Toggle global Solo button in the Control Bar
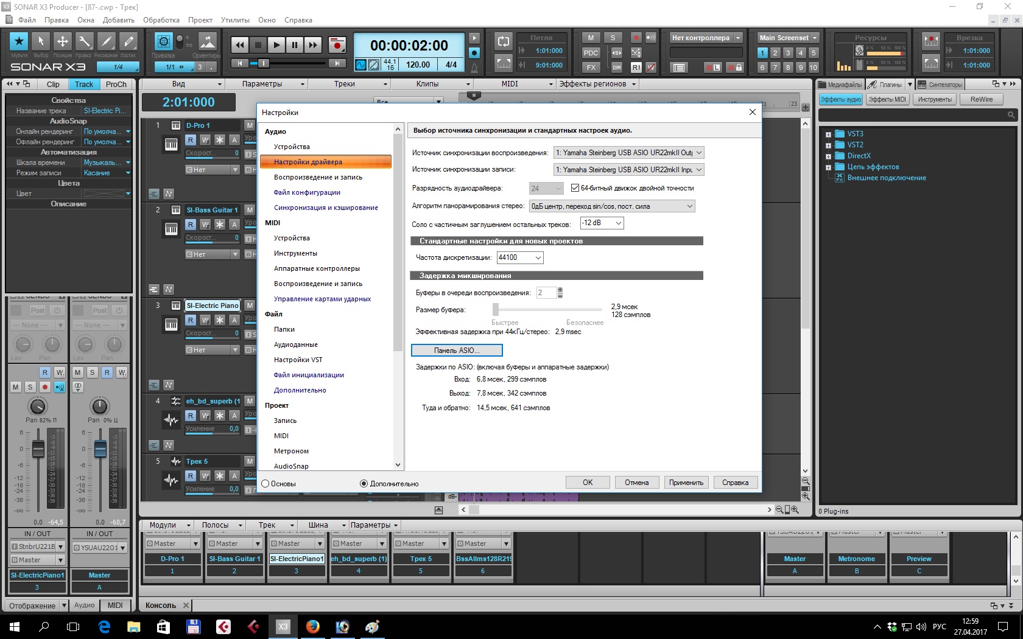Image resolution: width=1023 pixels, height=639 pixels. pos(613,38)
